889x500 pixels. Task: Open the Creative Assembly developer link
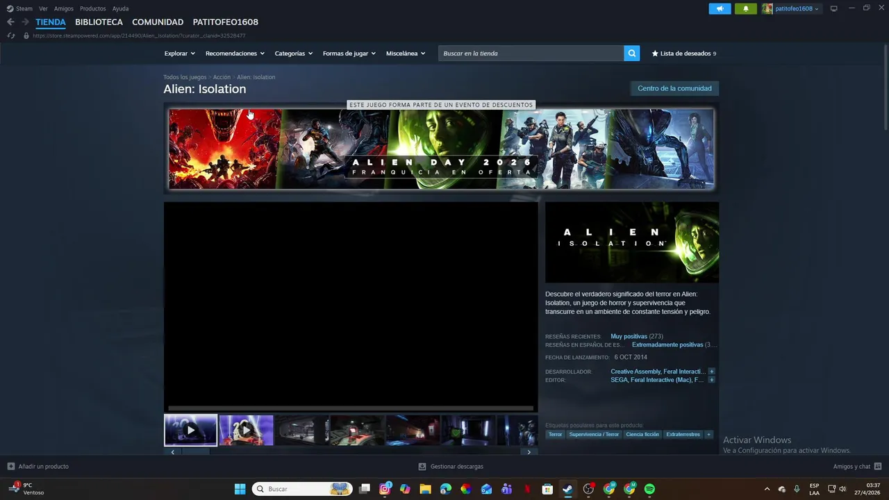coord(635,372)
